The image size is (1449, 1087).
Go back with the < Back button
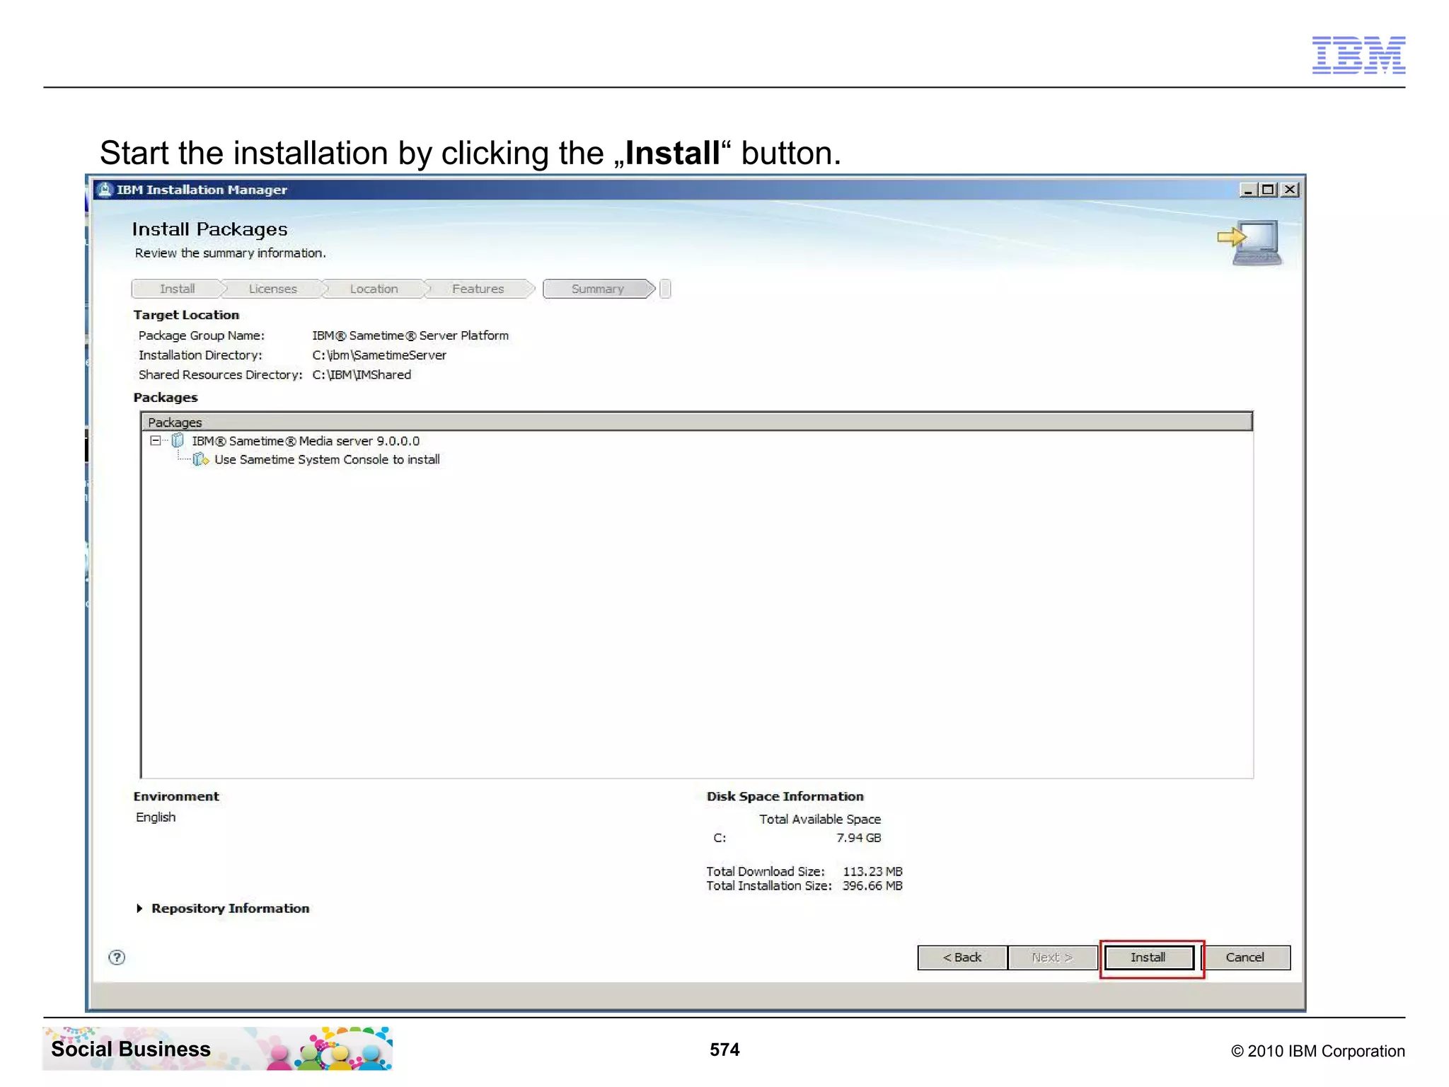[x=962, y=957]
